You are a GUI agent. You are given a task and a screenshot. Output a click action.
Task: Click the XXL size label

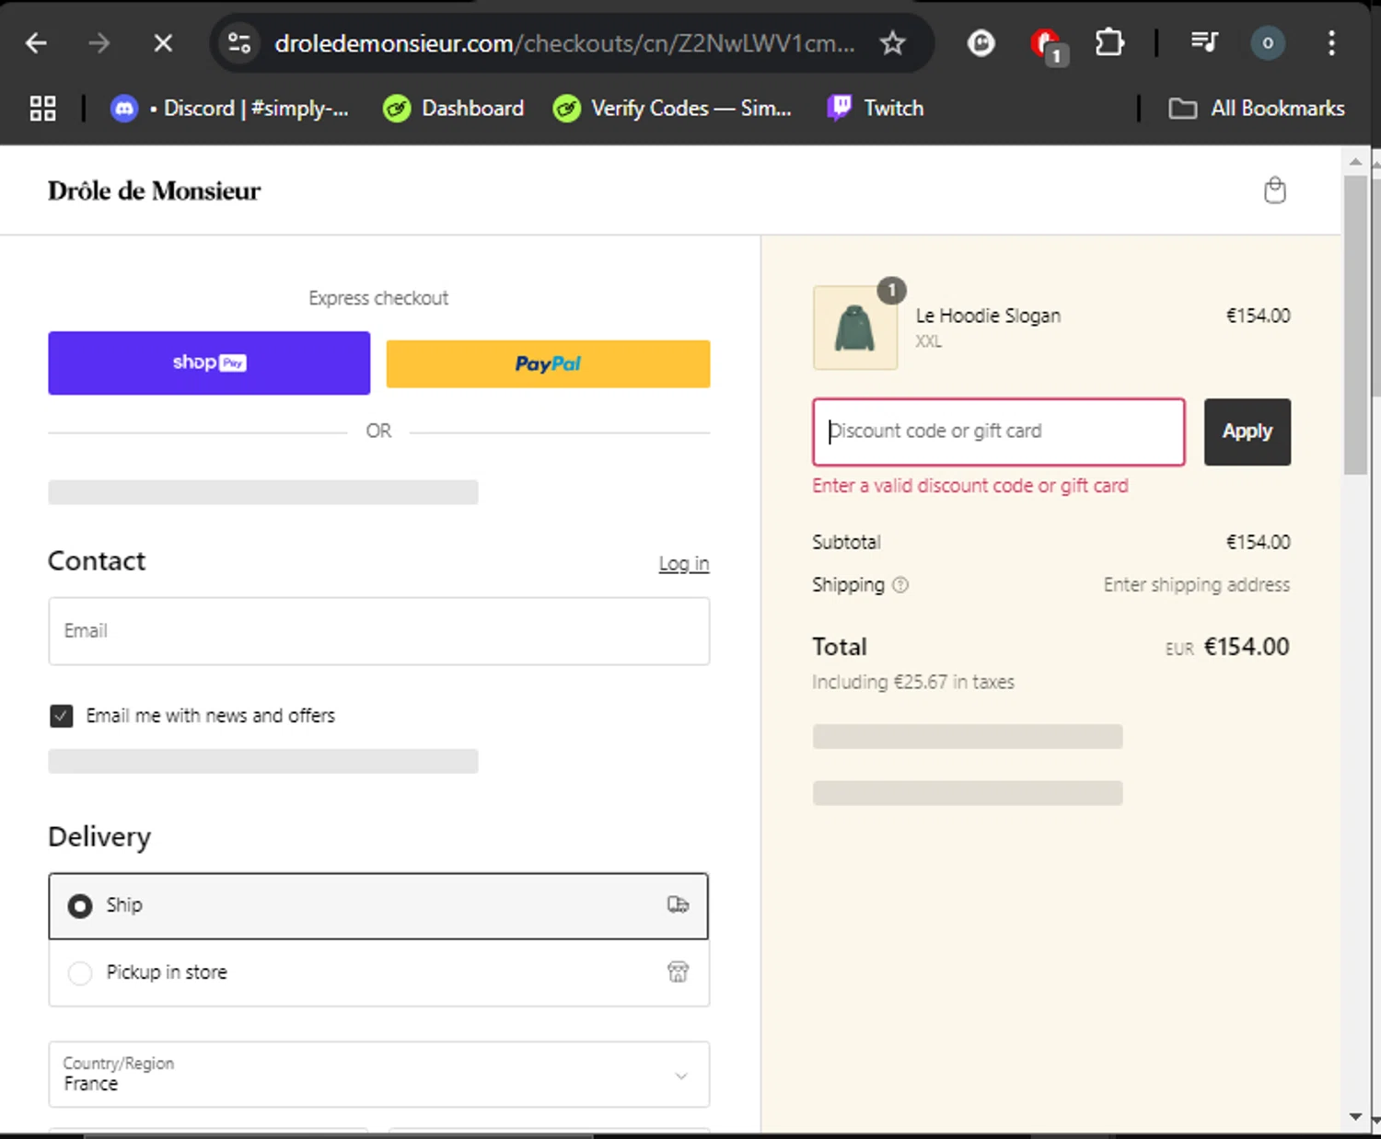pyautogui.click(x=928, y=341)
